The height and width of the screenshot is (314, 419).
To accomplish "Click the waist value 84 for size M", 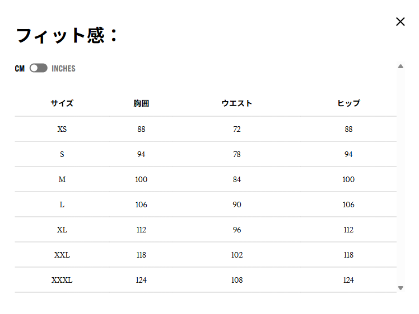I will [x=237, y=179].
